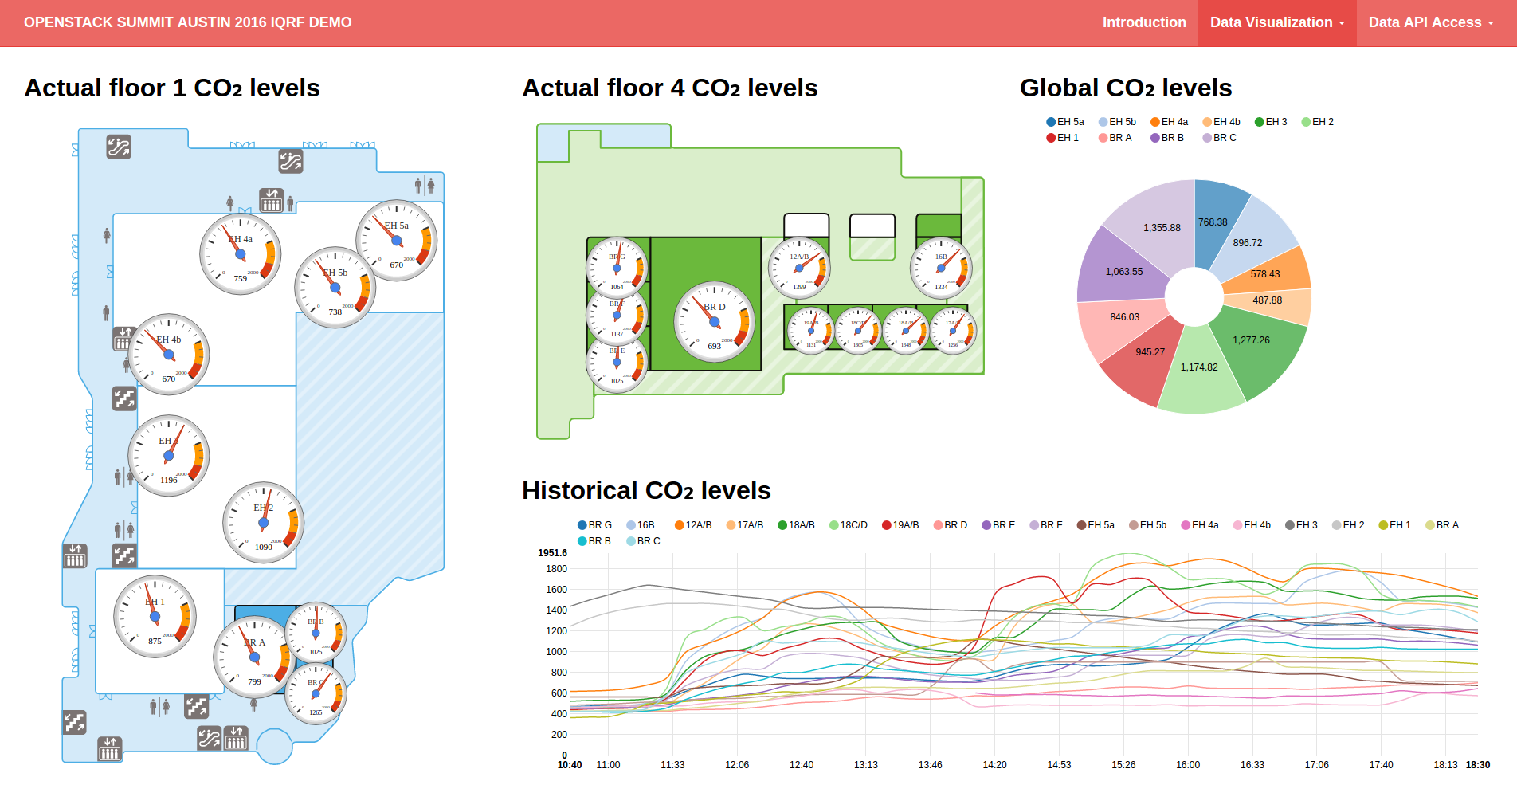The image size is (1517, 785).
Task: Click the escalator icon in floor plan's top-left corner
Action: click(x=119, y=147)
